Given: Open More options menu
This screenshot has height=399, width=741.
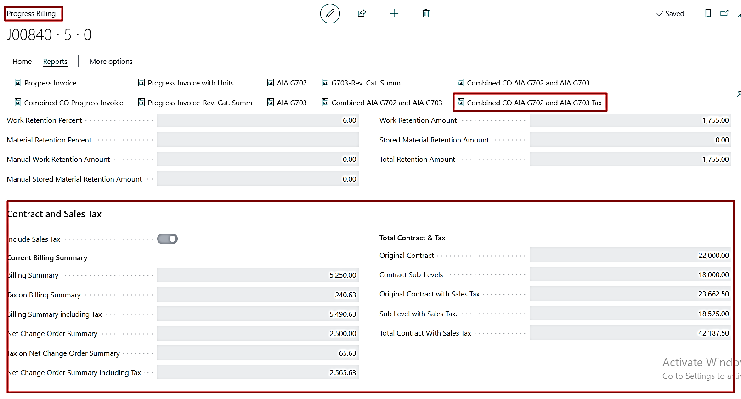Looking at the screenshot, I should pyautogui.click(x=111, y=61).
